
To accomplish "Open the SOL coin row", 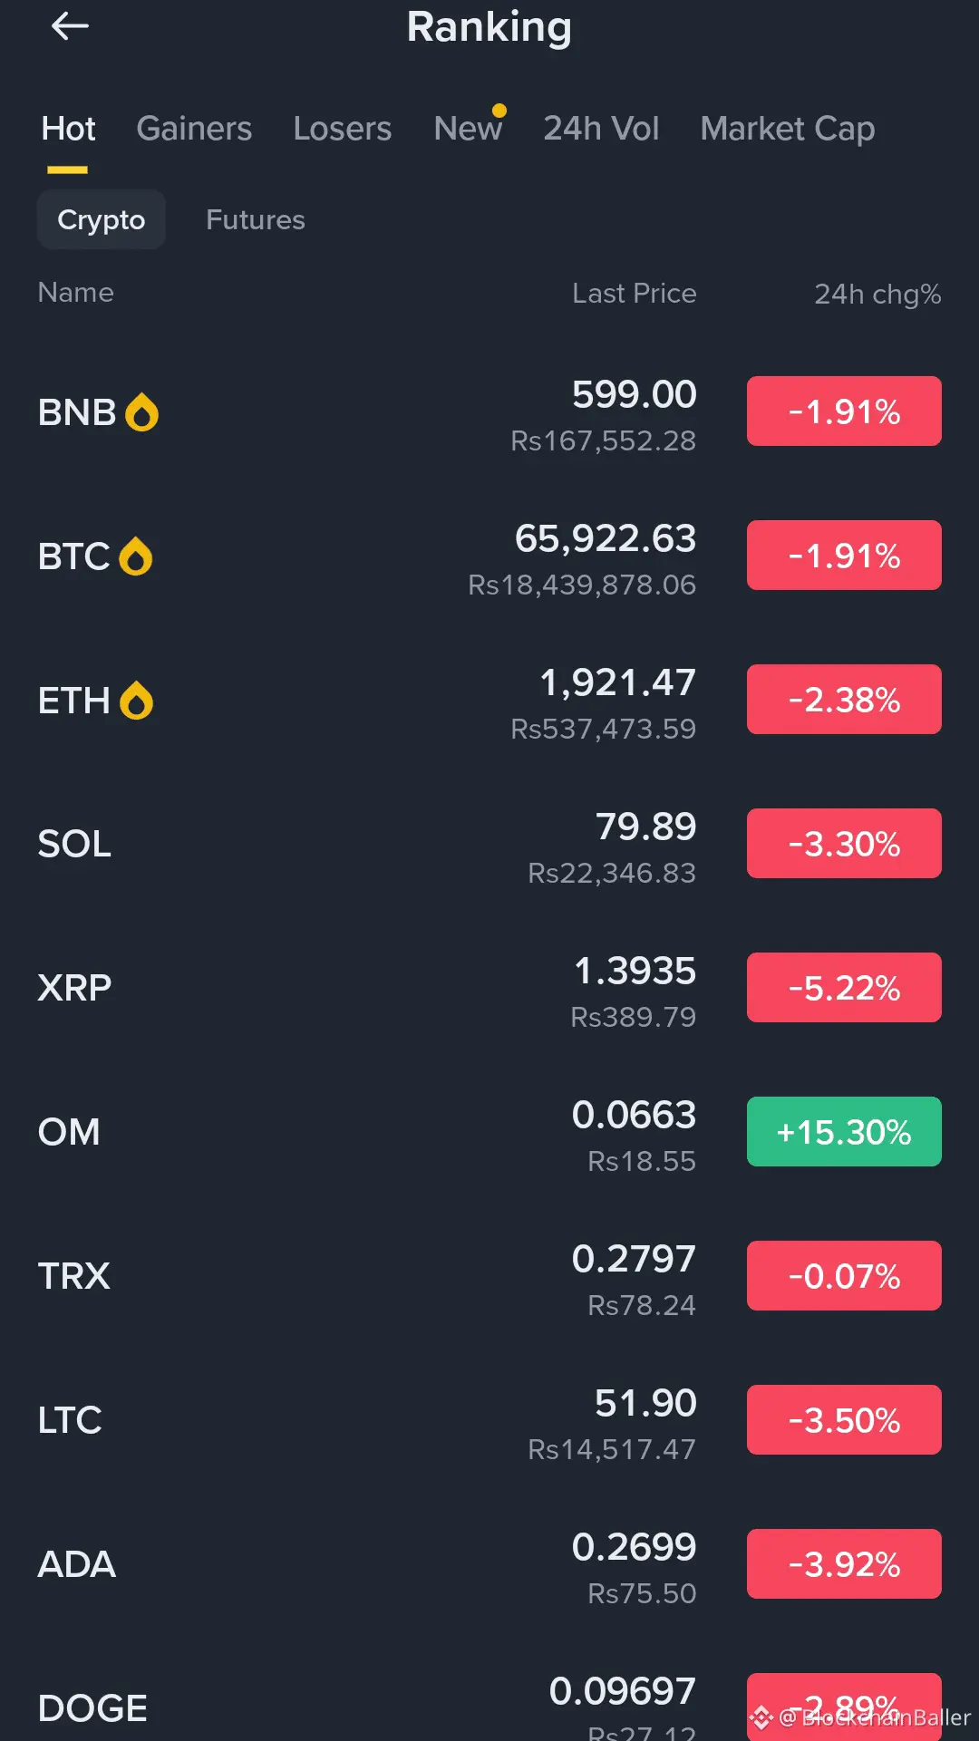I will click(74, 844).
